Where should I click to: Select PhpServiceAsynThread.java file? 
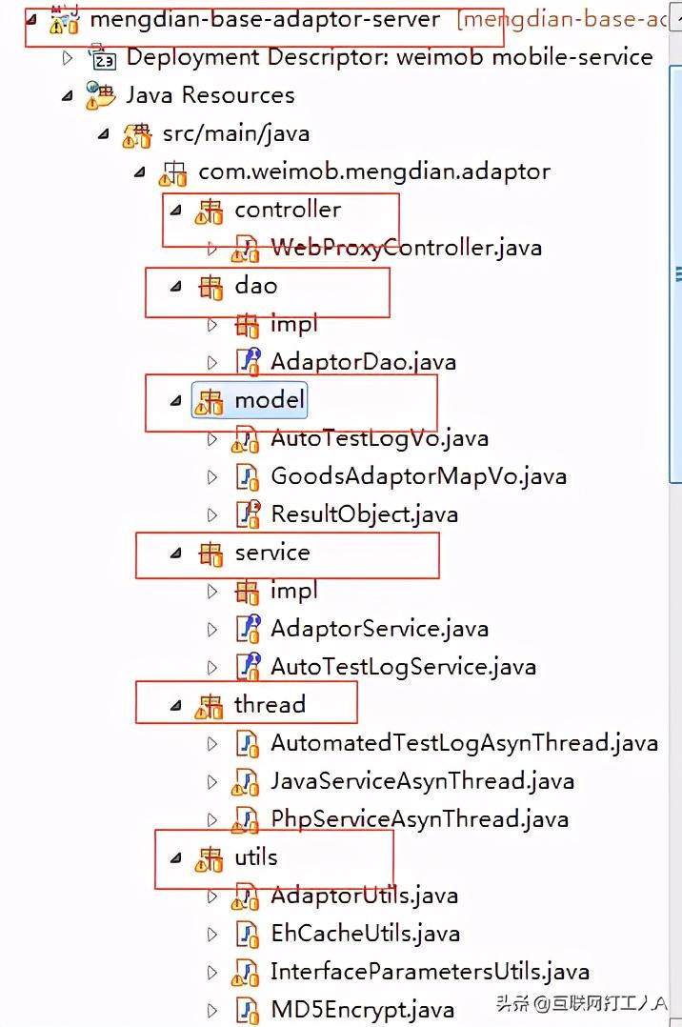coord(419,819)
